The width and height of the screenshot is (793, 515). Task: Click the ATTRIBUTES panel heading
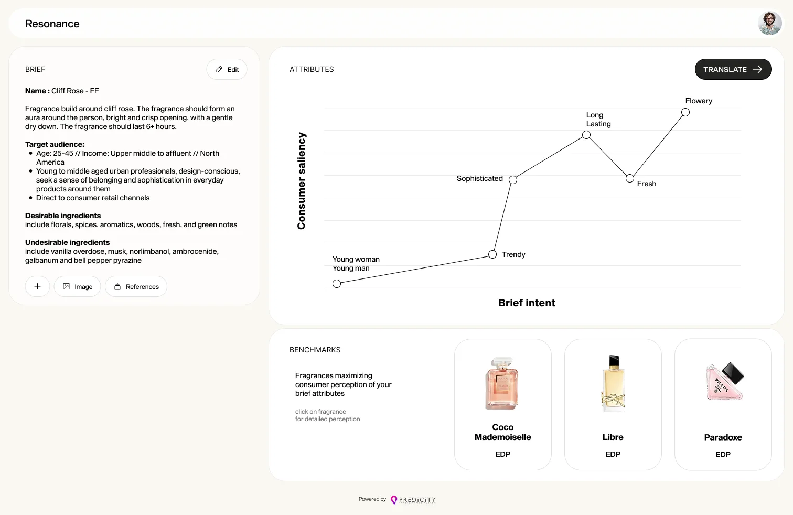(x=312, y=69)
